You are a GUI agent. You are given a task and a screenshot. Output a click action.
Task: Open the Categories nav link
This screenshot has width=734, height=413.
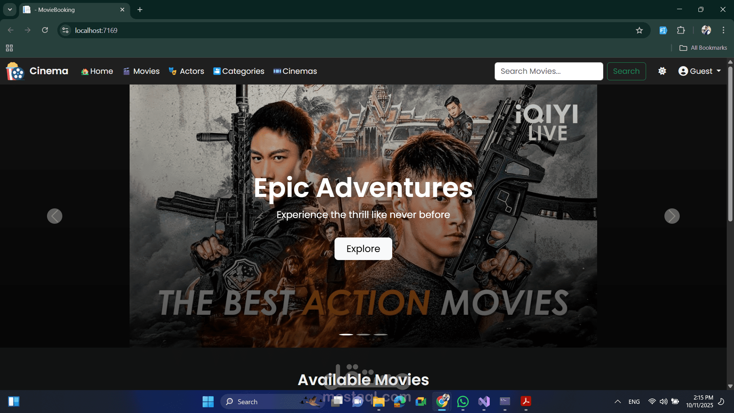click(239, 71)
